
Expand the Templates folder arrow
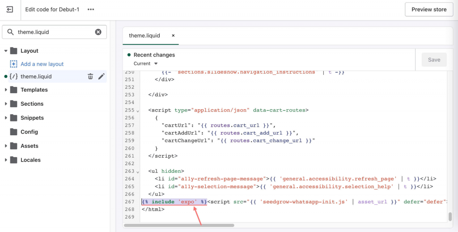click(x=5, y=90)
